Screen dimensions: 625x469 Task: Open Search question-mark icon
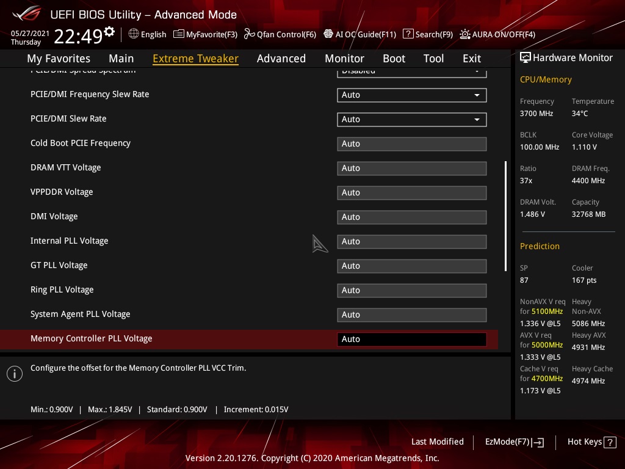click(x=408, y=34)
